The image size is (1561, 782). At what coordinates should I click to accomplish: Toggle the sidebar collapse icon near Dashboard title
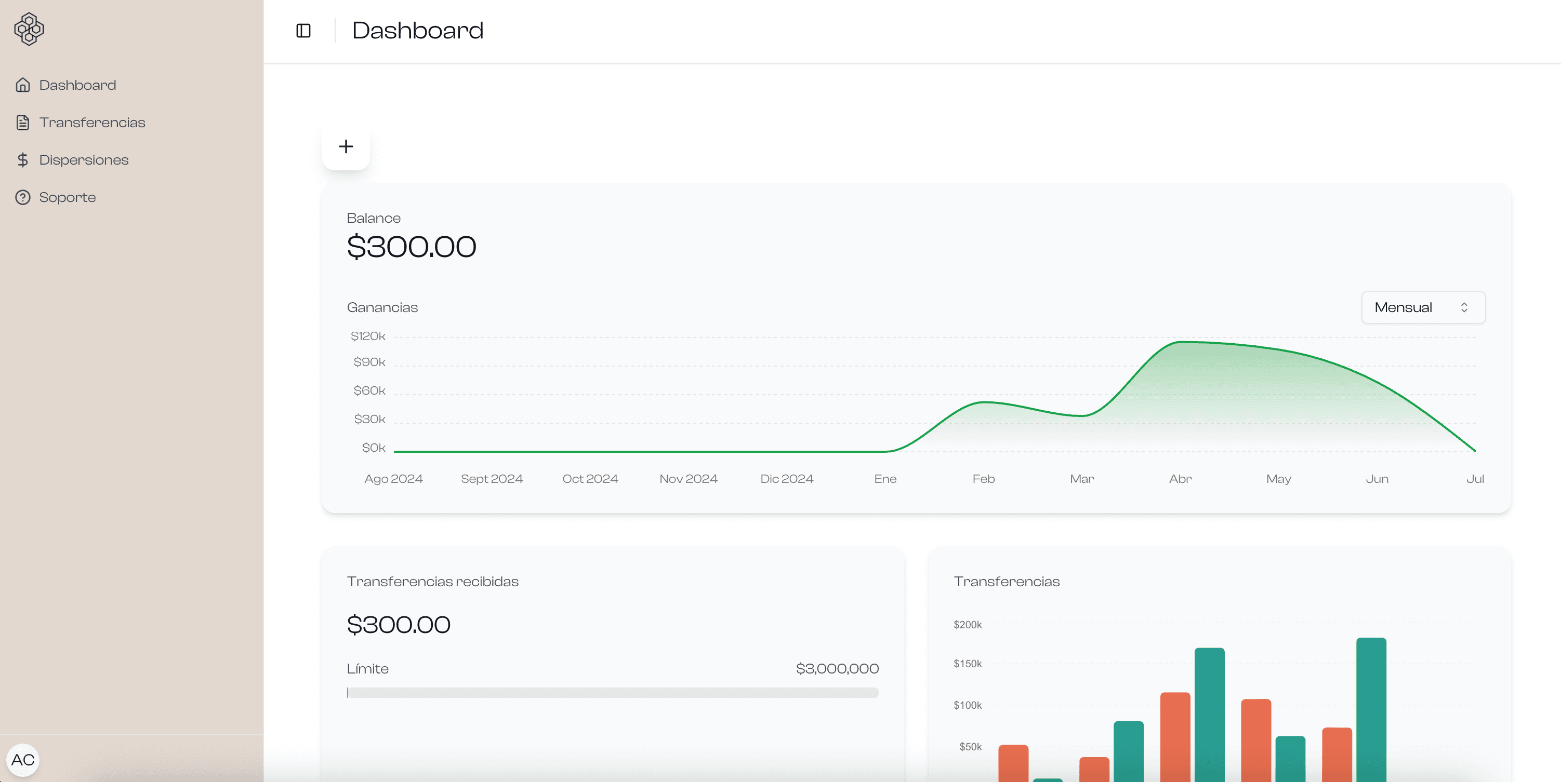pyautogui.click(x=303, y=30)
